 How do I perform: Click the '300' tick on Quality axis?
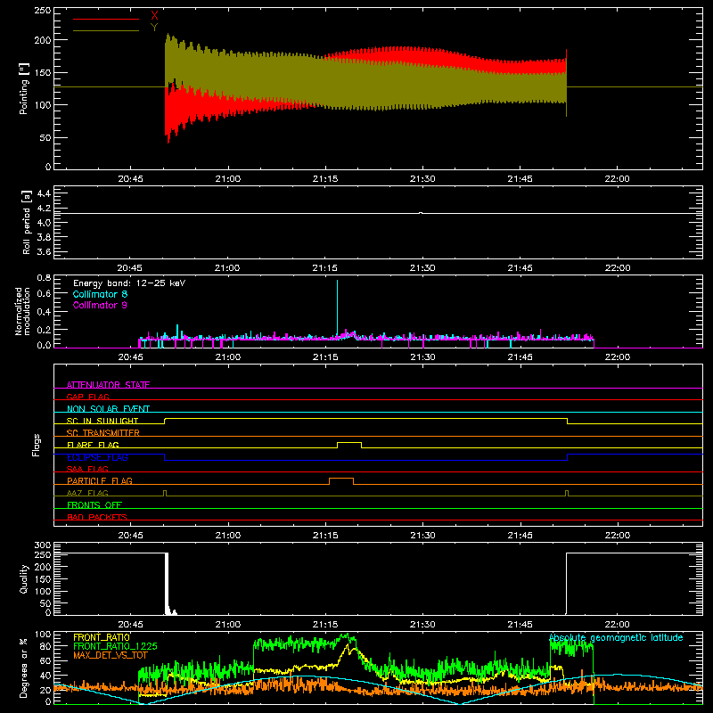pos(43,545)
